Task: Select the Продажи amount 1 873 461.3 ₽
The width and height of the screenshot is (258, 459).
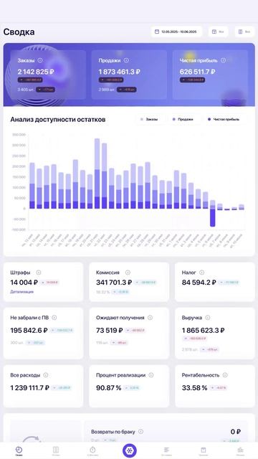Action: click(x=119, y=72)
